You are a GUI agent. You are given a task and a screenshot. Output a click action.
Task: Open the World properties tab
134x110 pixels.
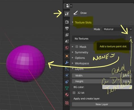(x=67, y=48)
